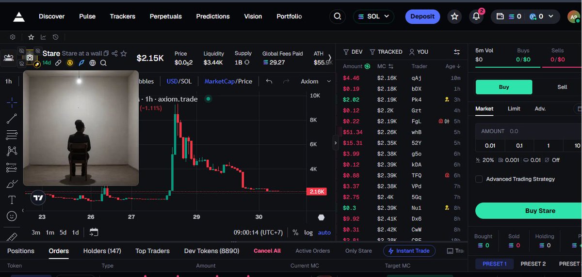The height and width of the screenshot is (277, 582).
Task: Open the 1h timeframe selector
Action: point(8,81)
